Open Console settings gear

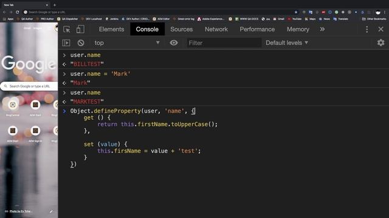pos(380,42)
